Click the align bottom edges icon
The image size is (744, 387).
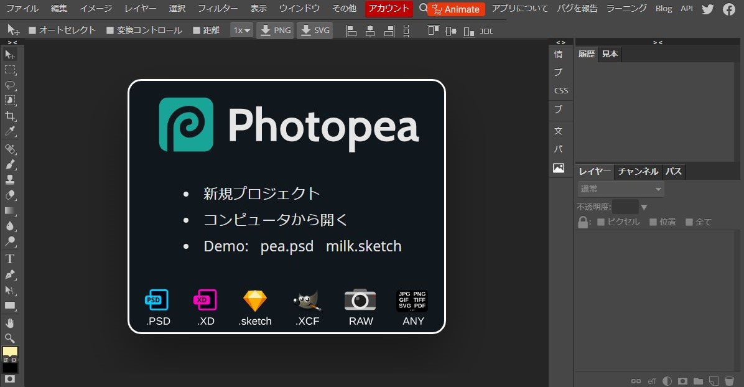pos(469,31)
